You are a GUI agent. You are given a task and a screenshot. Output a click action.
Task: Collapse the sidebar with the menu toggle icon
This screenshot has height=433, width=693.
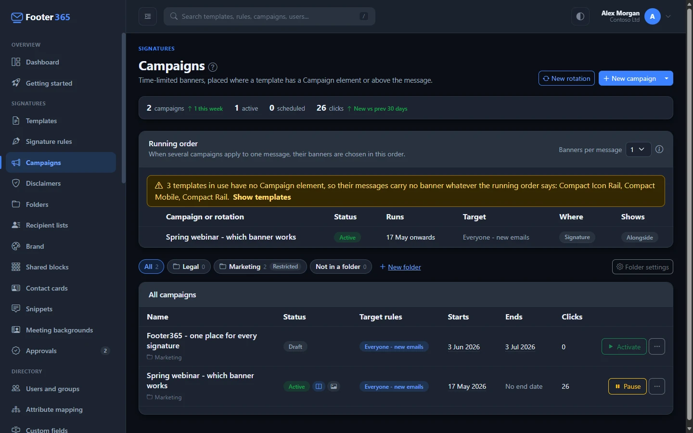[148, 16]
